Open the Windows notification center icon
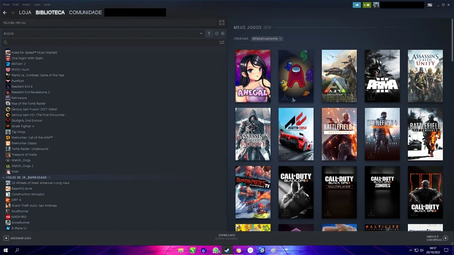The height and width of the screenshot is (255, 454). coord(446,250)
